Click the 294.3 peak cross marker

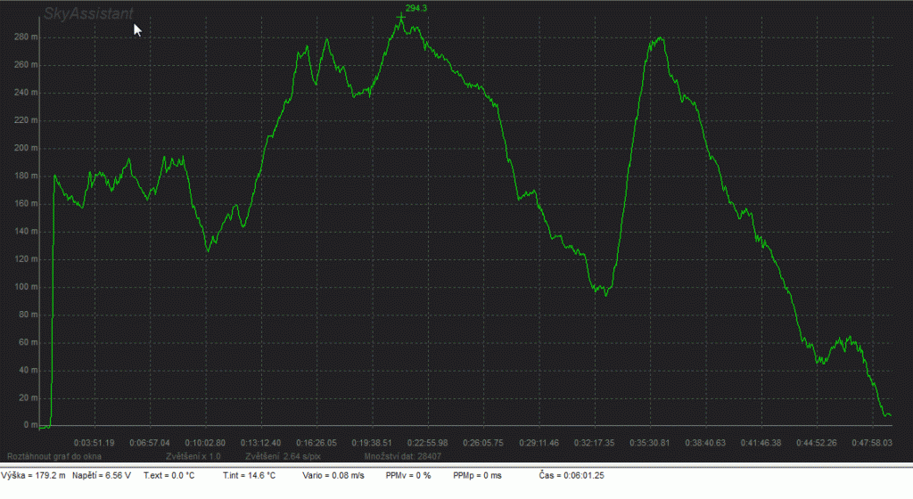point(401,17)
